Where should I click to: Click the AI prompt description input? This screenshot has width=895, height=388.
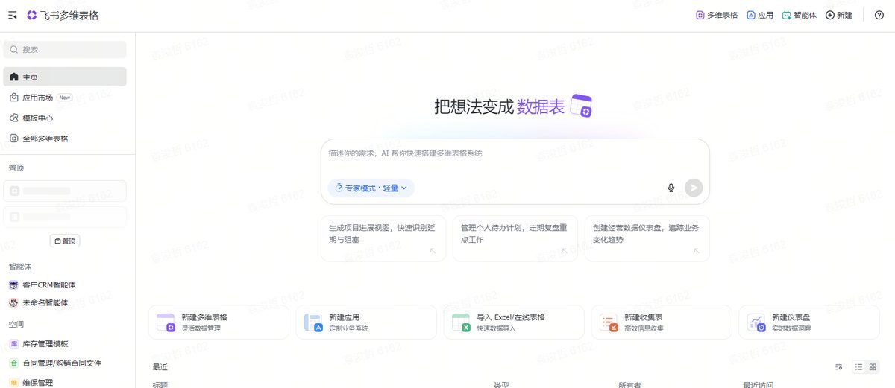click(x=515, y=153)
